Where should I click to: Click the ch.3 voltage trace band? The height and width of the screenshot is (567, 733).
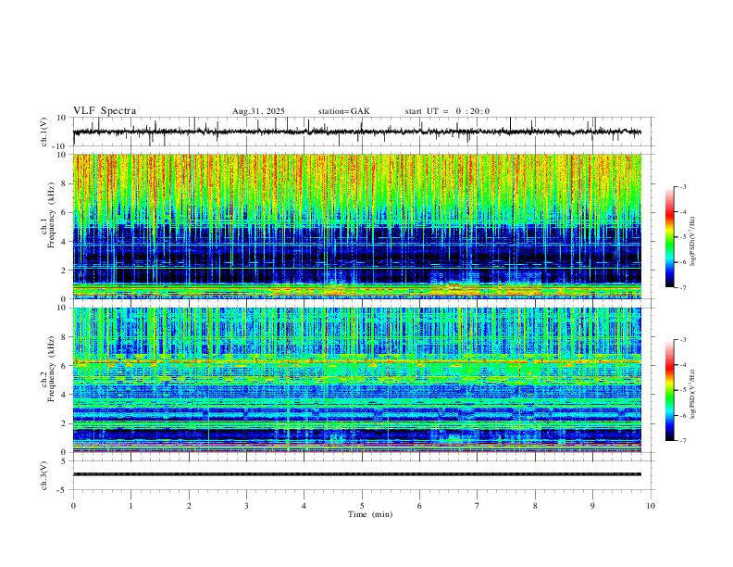(x=356, y=474)
